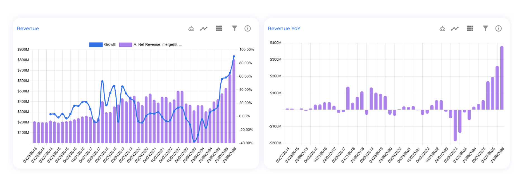Viewport: 524px width, 185px height.
Task: Click the final growth line point in Revenue chart
Action: 234,56
